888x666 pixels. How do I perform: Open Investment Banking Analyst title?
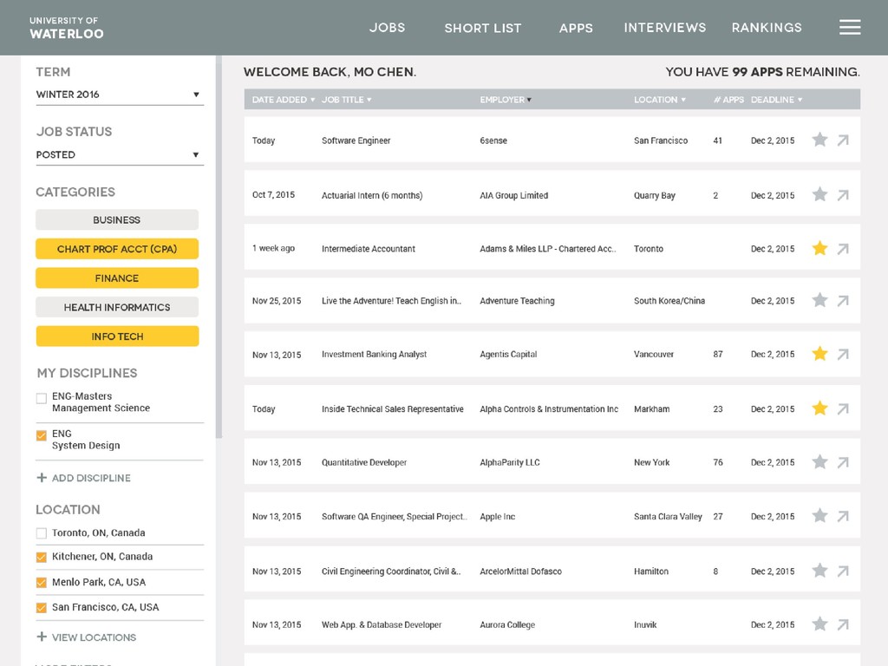pyautogui.click(x=375, y=355)
